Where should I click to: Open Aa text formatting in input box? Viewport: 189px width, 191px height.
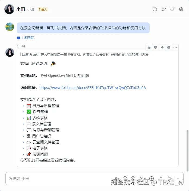tap(117, 179)
